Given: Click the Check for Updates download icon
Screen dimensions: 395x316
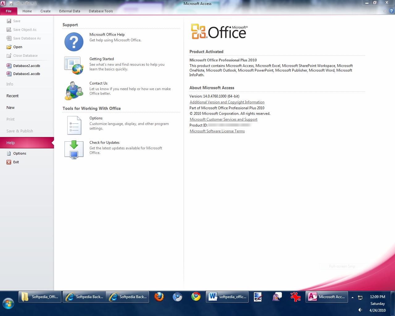Looking at the screenshot, I should point(74,150).
